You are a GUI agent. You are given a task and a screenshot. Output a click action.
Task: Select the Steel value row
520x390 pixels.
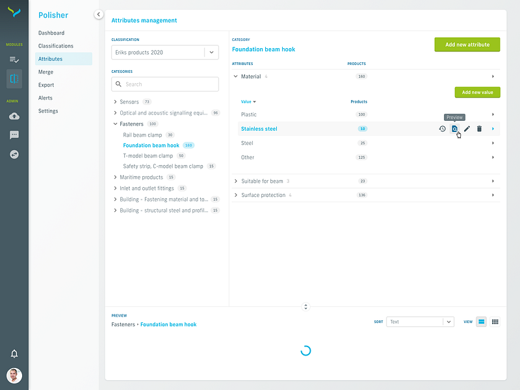(x=369, y=143)
